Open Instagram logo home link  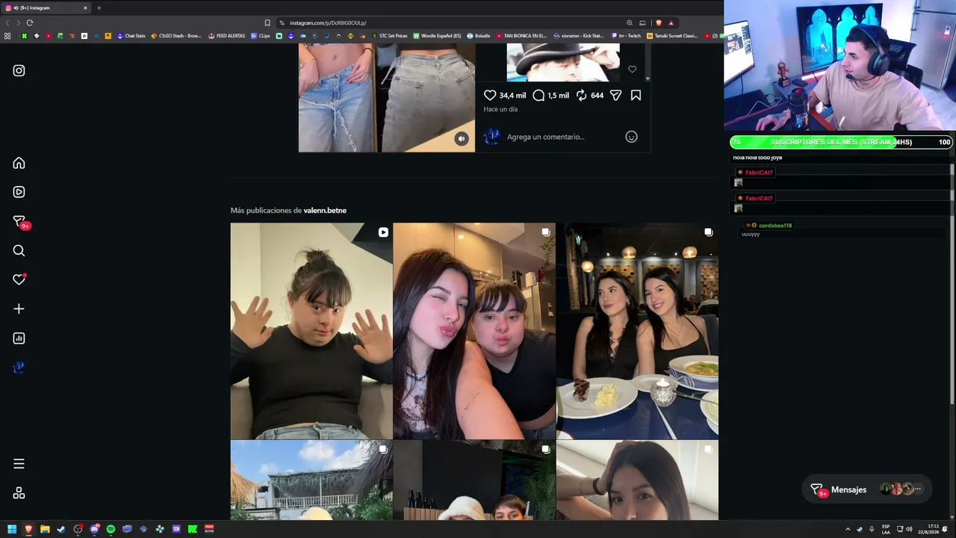tap(19, 71)
